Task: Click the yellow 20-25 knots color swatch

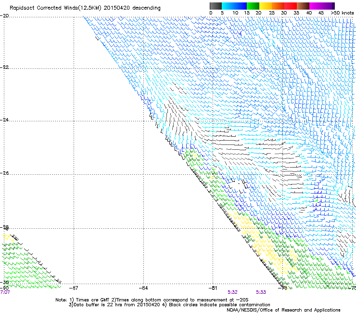Action: [266, 6]
